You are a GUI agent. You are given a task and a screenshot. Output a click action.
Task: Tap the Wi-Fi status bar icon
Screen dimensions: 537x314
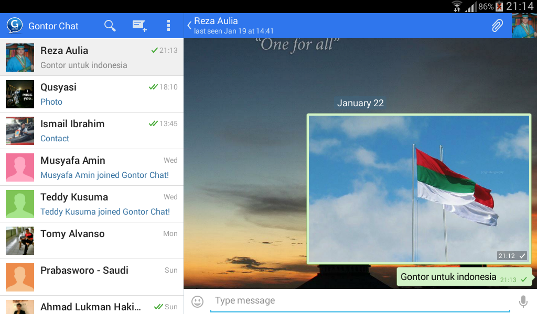click(457, 6)
